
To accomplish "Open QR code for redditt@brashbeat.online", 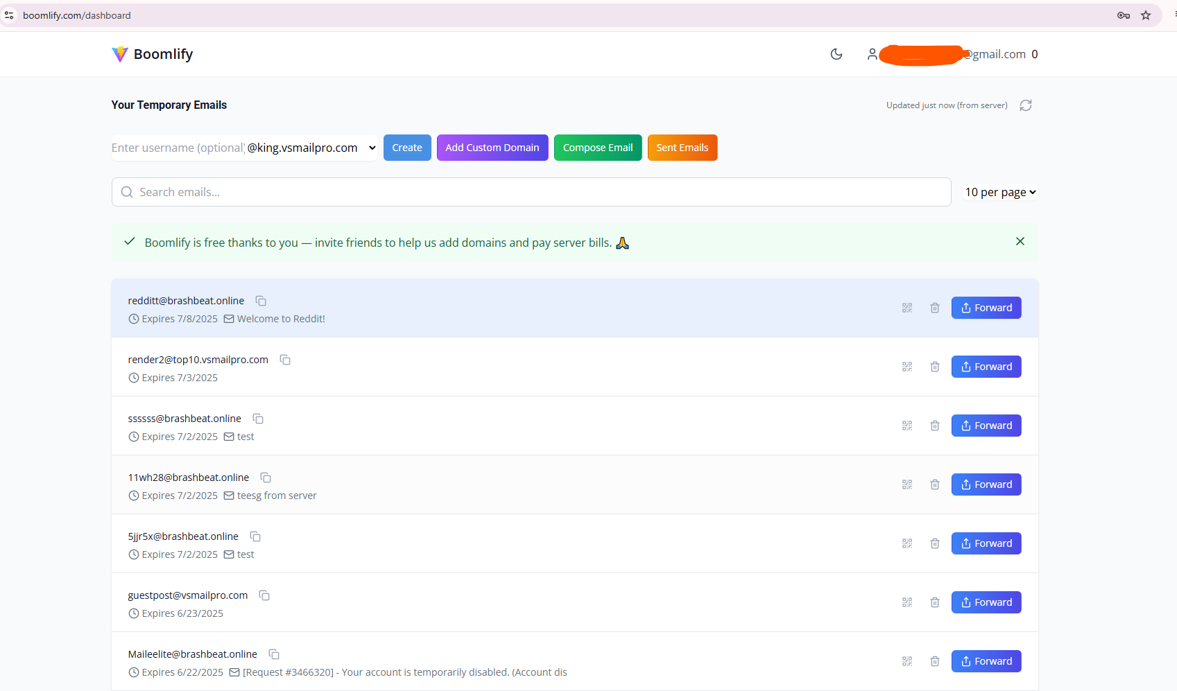I will 907,308.
